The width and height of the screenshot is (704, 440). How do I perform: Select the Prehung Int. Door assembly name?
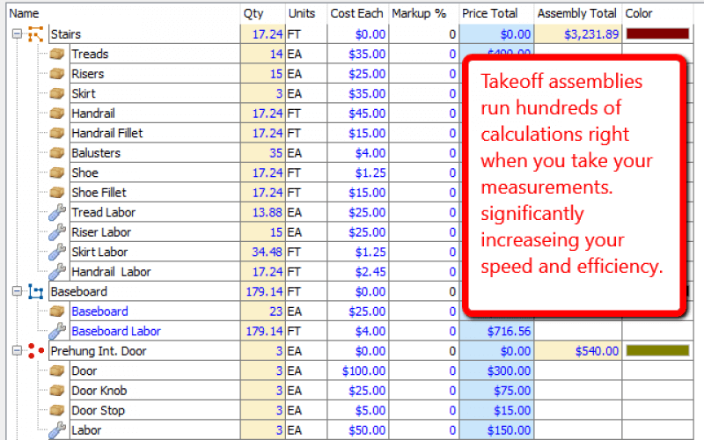tap(99, 350)
